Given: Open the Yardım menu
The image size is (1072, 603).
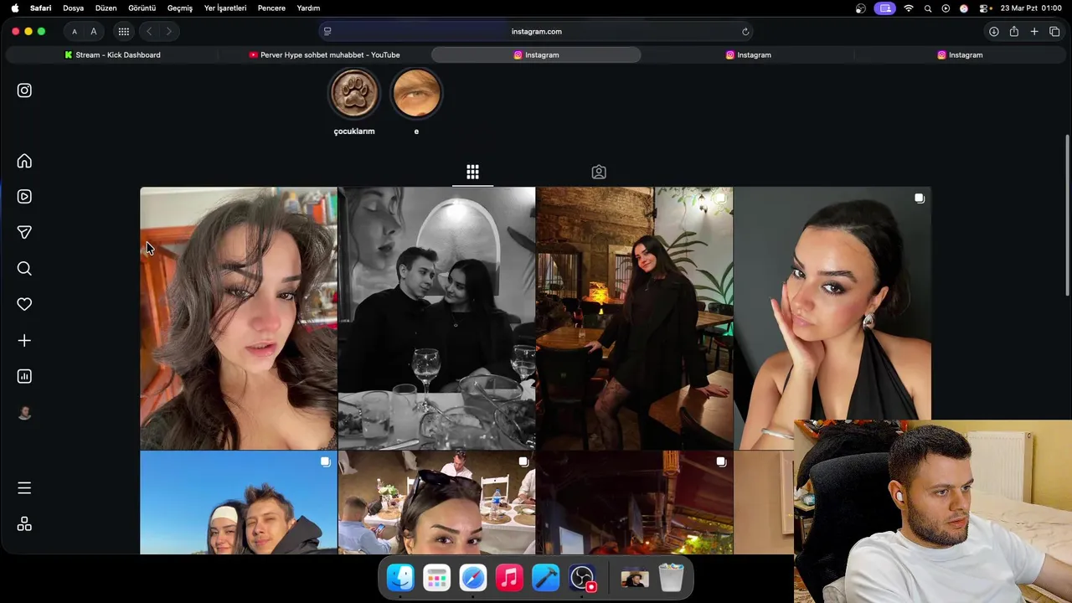Looking at the screenshot, I should coord(308,8).
